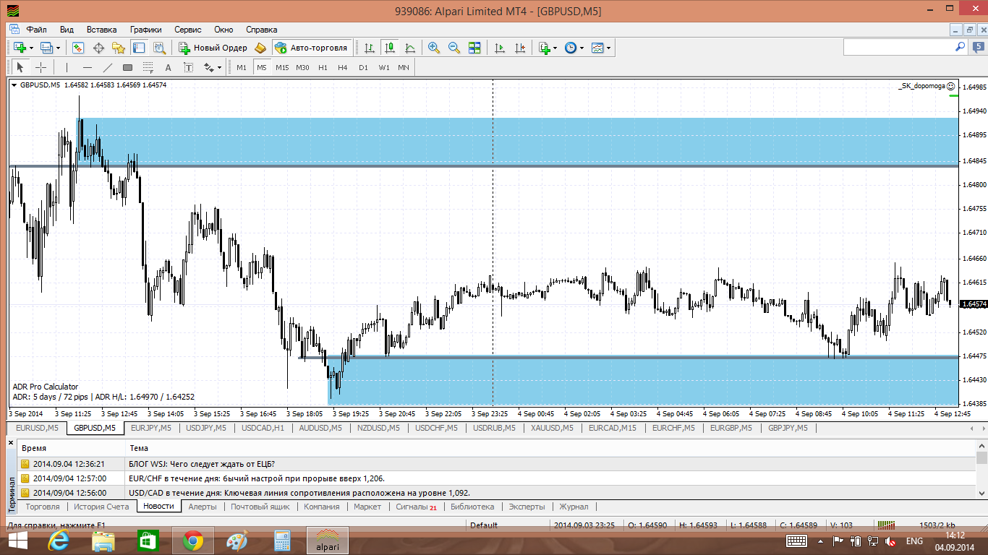
Task: Tile chart windows with the grid icon
Action: click(x=474, y=48)
